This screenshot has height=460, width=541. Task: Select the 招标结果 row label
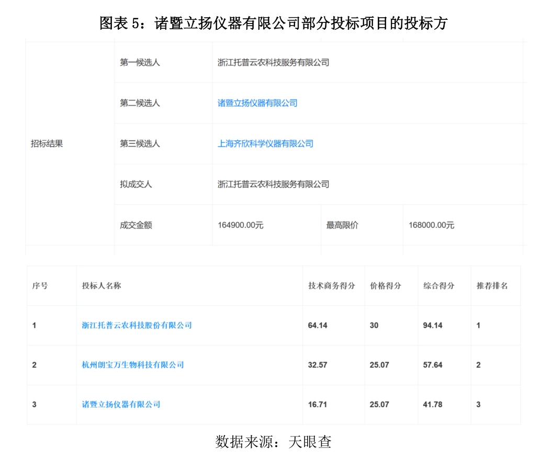tap(47, 144)
